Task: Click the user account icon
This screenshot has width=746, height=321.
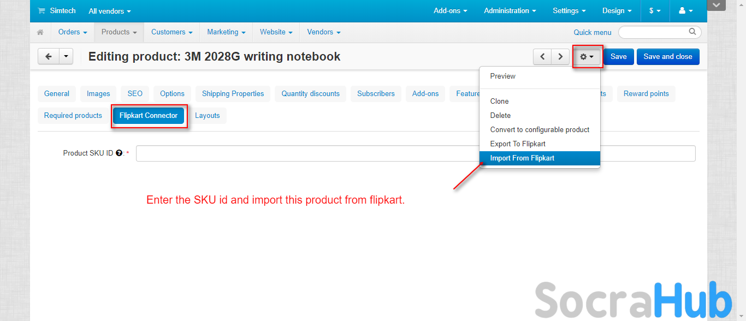Action: point(685,11)
